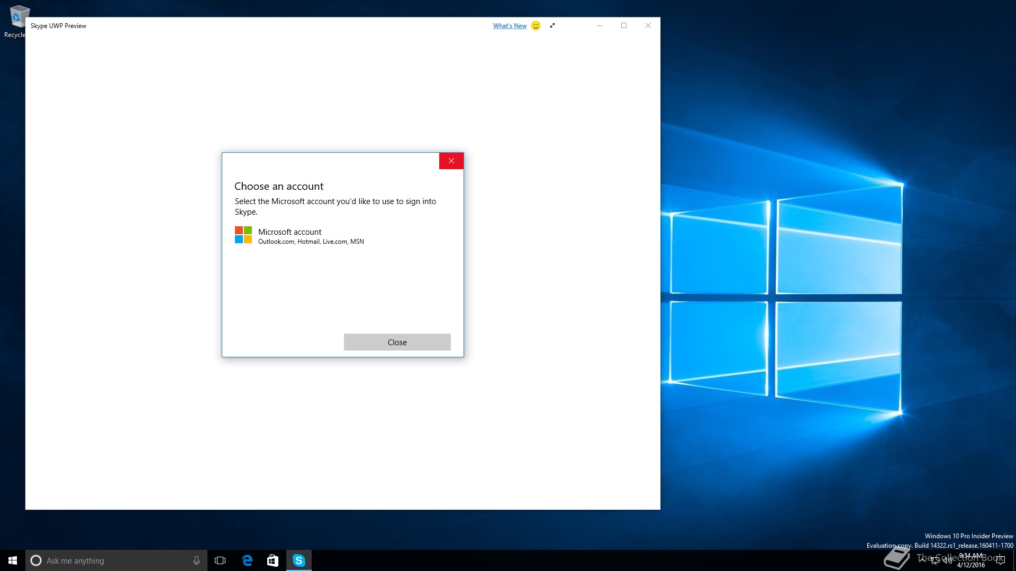Viewport: 1016px width, 571px height.
Task: Open Task View from the taskbar
Action: coord(220,560)
